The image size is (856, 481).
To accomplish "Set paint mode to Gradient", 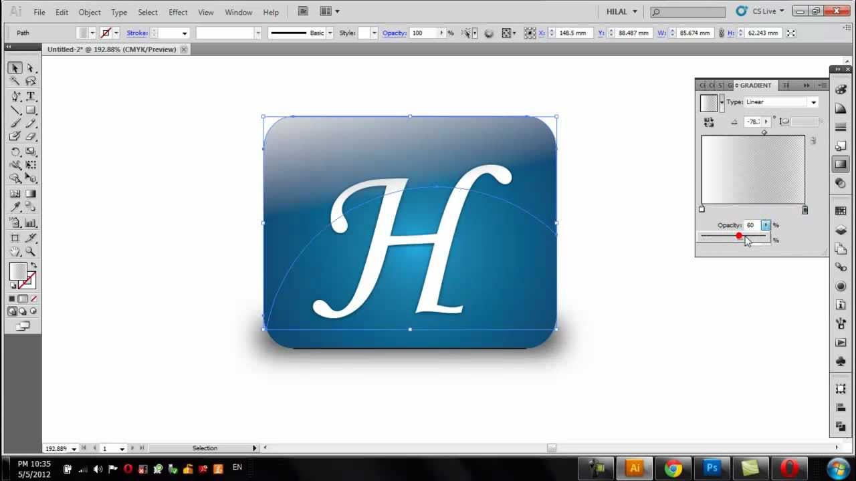I will tap(23, 299).
